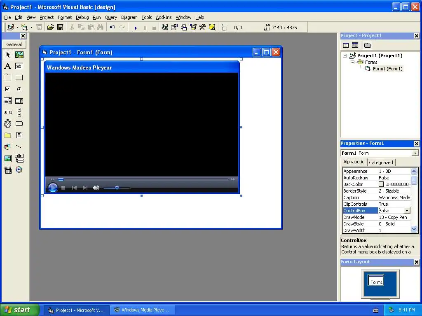422x316 pixels.
Task: Select the Pointer tool in toolbox
Action: 8,55
